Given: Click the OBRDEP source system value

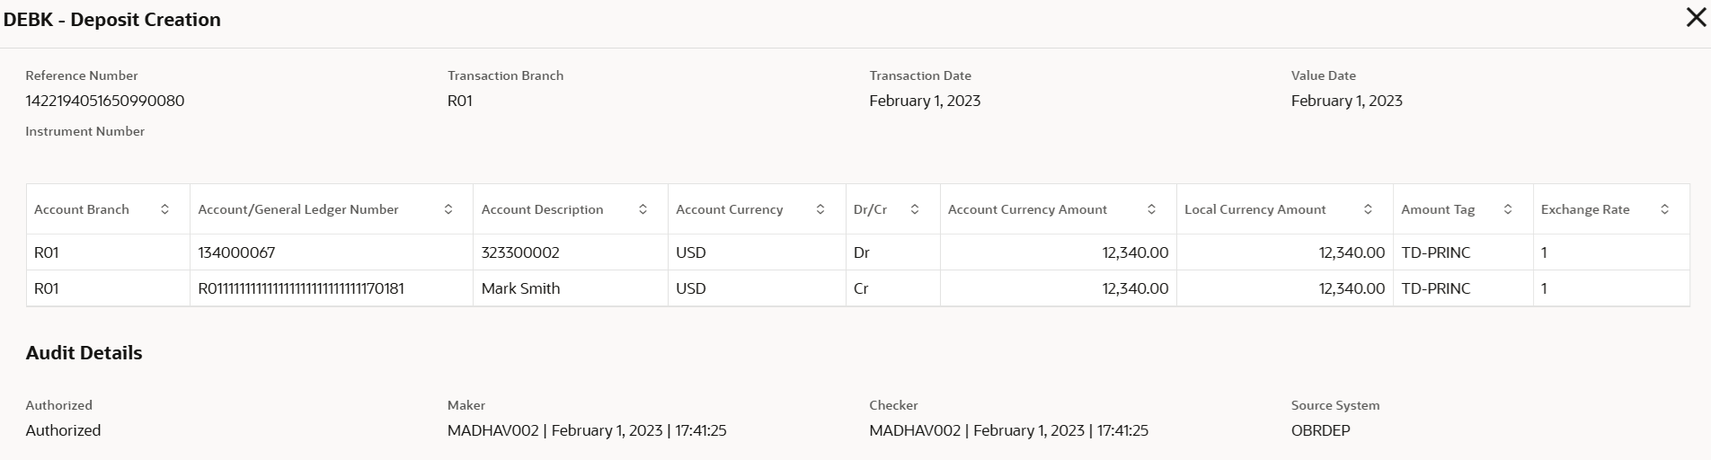Looking at the screenshot, I should tap(1320, 430).
